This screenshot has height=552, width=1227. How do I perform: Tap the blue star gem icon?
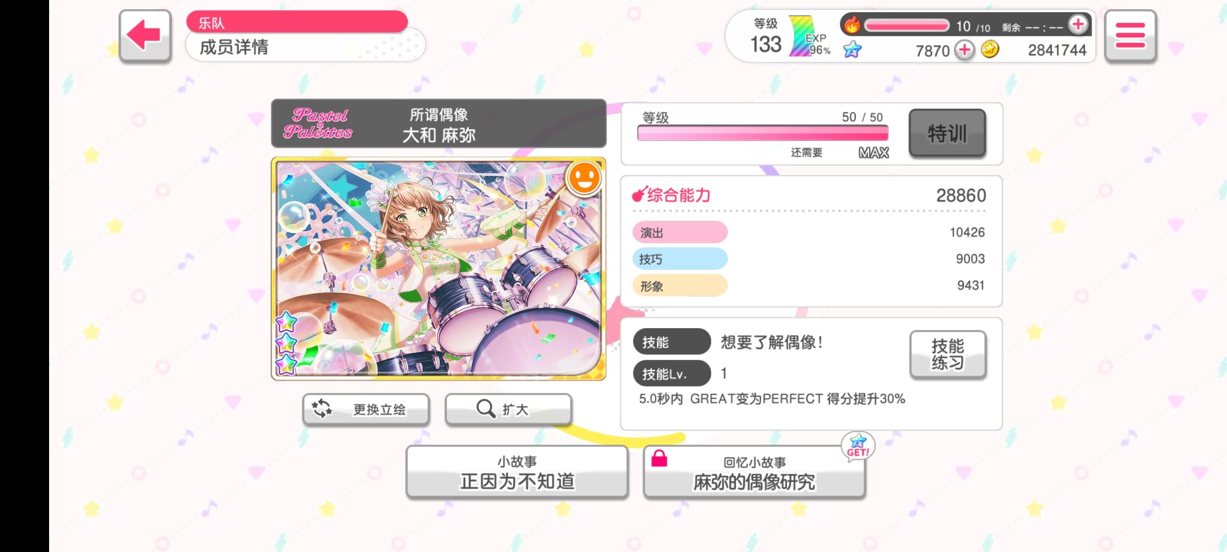click(x=852, y=50)
